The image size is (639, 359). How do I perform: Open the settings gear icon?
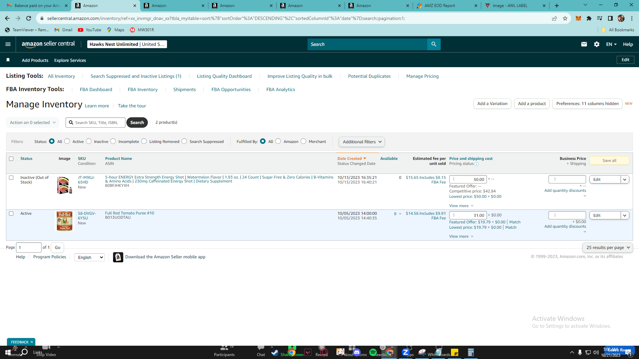click(x=596, y=44)
